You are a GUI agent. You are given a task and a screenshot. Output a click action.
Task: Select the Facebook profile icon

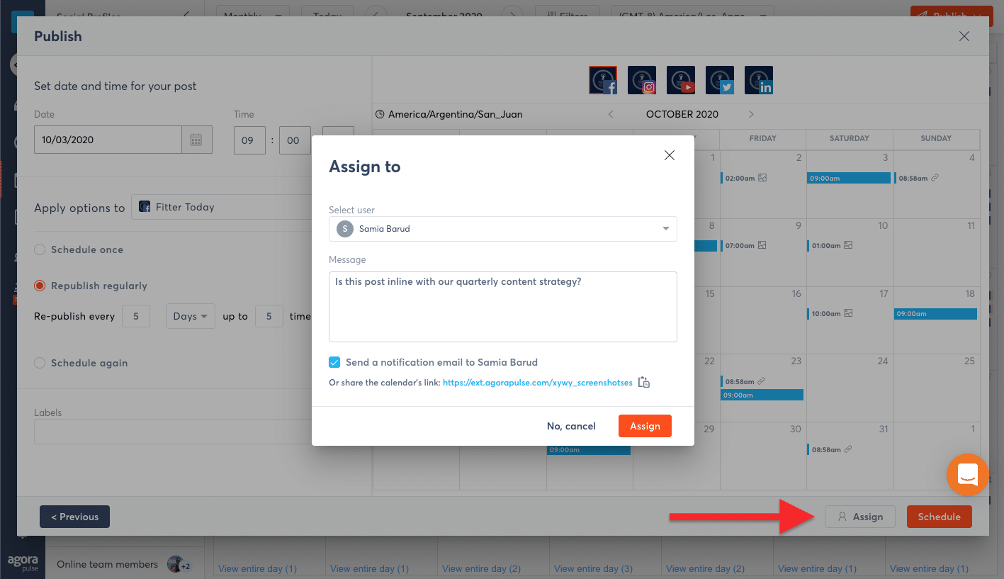603,80
